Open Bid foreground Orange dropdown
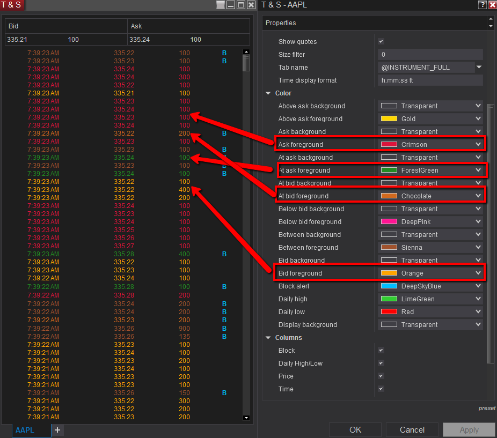Screen dimensions: 497x438 pyautogui.click(x=430, y=273)
